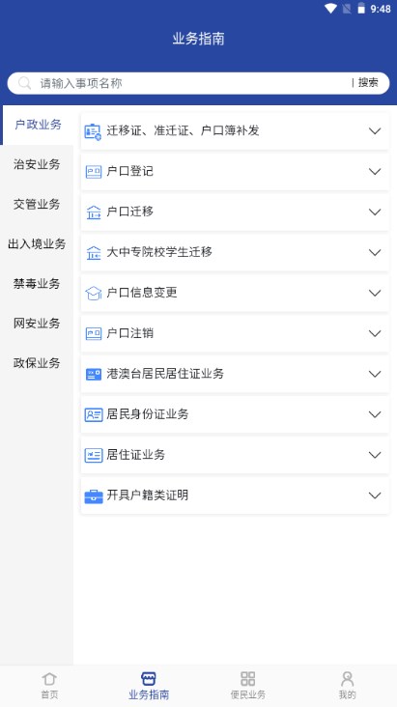Viewport: 397px width, 707px height.
Task: Tap the 首页 home icon
Action: point(49,679)
